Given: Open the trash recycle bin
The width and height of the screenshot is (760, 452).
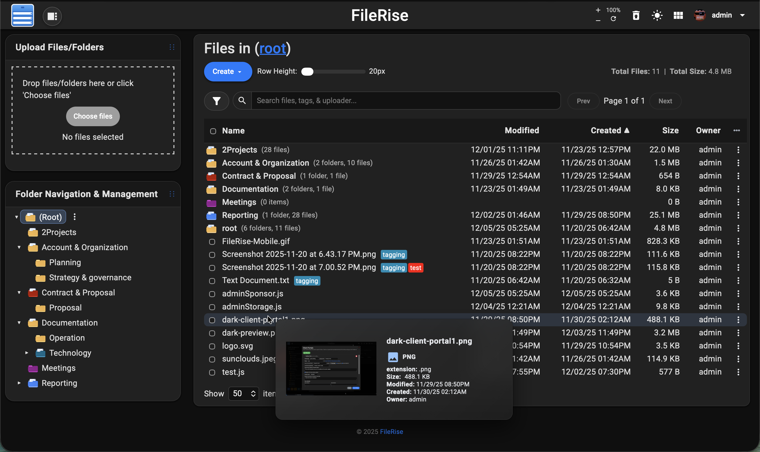Looking at the screenshot, I should (x=636, y=15).
